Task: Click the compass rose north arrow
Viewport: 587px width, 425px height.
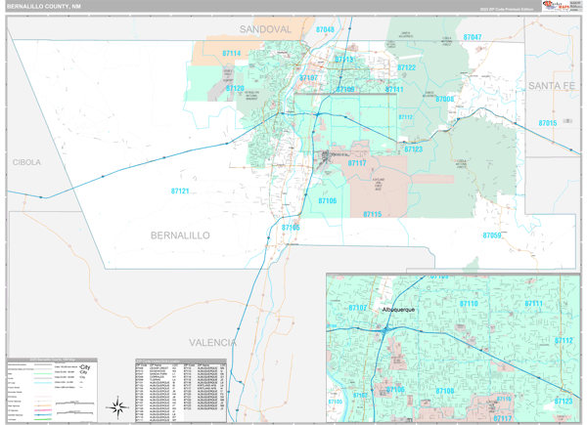Action: click(x=117, y=405)
